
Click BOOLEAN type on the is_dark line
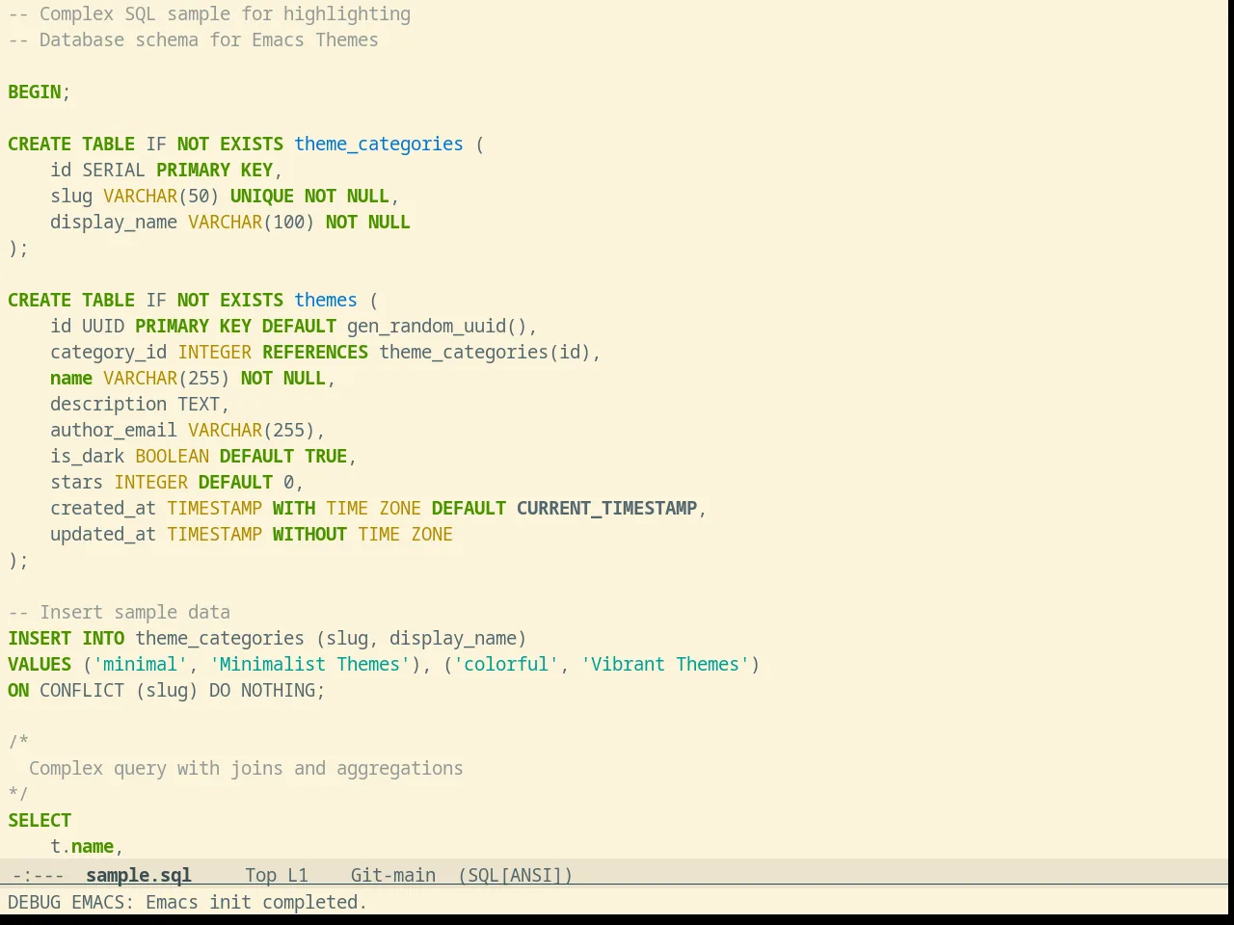pos(172,456)
